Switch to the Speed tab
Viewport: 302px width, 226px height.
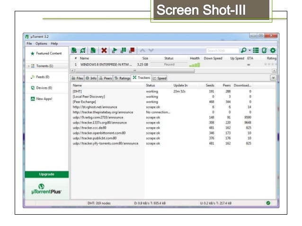[160, 78]
